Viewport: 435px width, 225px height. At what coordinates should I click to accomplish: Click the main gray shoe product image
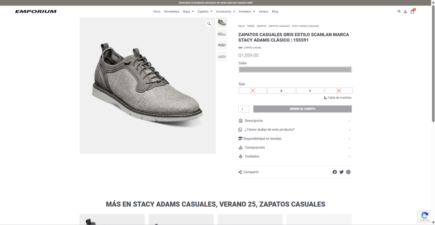147,85
